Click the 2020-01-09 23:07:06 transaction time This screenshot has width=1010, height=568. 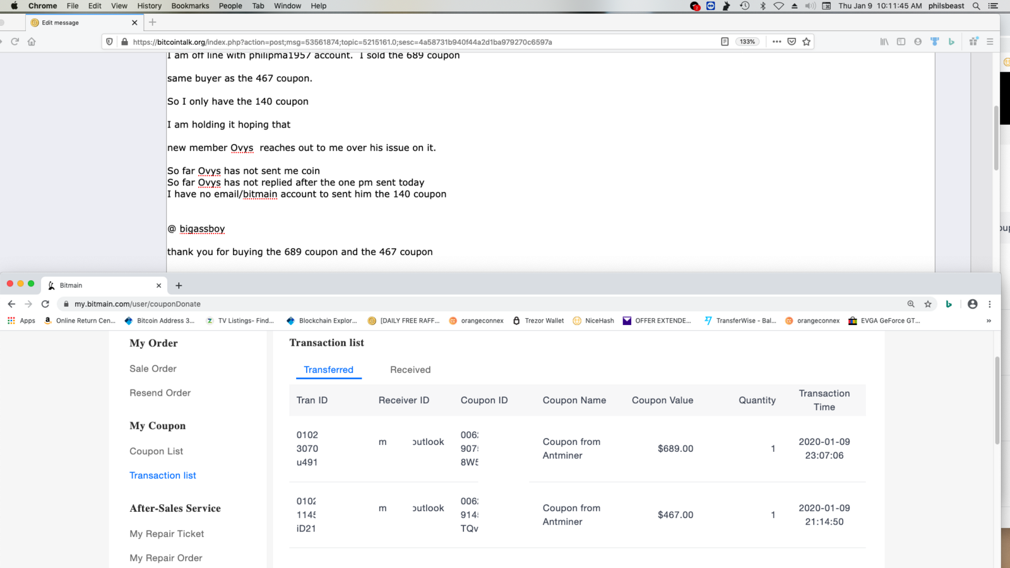(x=824, y=449)
